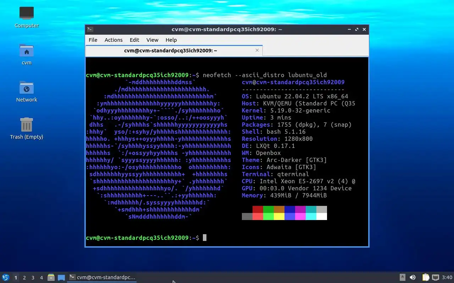Click the terminal cursor at the prompt
The width and height of the screenshot is (454, 283).
pyautogui.click(x=205, y=238)
